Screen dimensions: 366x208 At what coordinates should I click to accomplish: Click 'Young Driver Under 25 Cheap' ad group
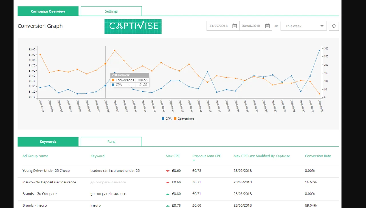pos(46,171)
